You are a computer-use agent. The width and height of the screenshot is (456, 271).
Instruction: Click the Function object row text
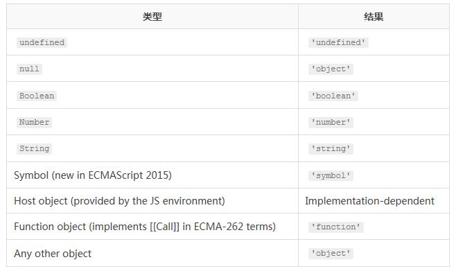145,227
